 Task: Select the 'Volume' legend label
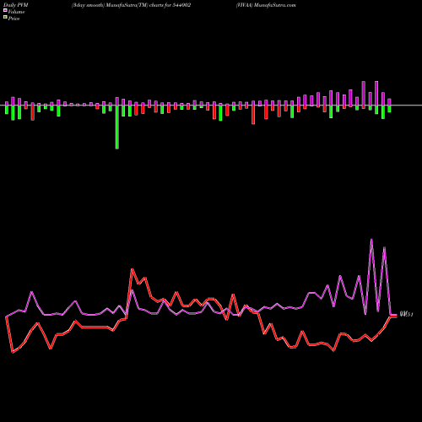coord(16,12)
